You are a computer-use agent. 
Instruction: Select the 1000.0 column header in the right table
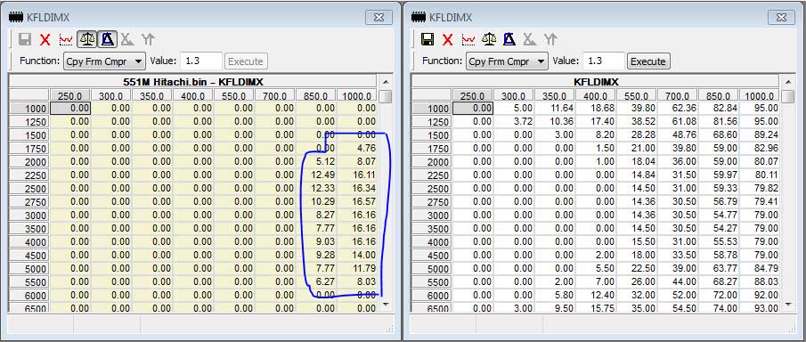760,95
